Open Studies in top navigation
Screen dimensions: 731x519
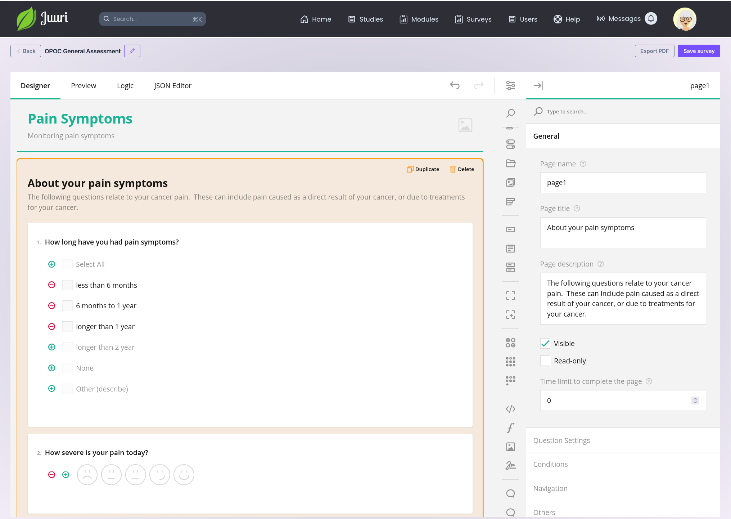(366, 19)
